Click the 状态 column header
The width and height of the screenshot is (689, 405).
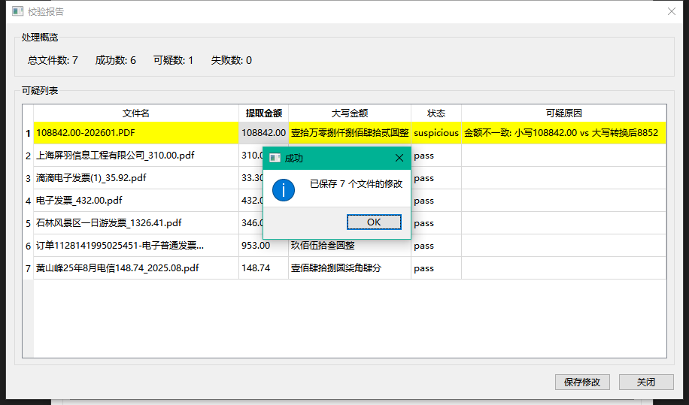436,113
